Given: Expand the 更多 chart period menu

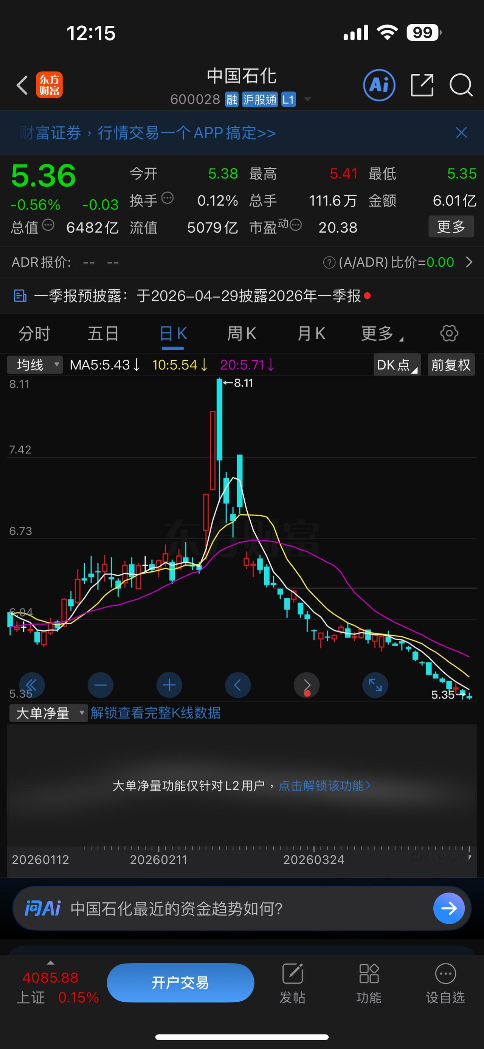Looking at the screenshot, I should (382, 334).
